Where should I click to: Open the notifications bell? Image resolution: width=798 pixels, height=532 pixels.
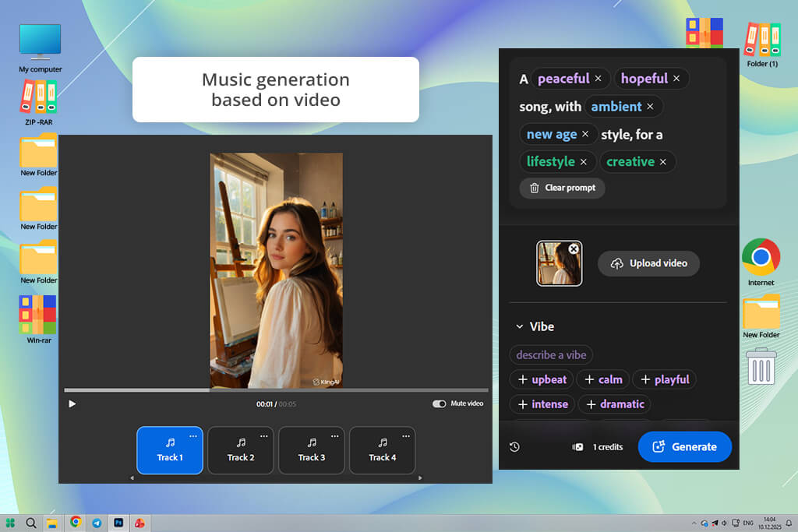(x=789, y=523)
